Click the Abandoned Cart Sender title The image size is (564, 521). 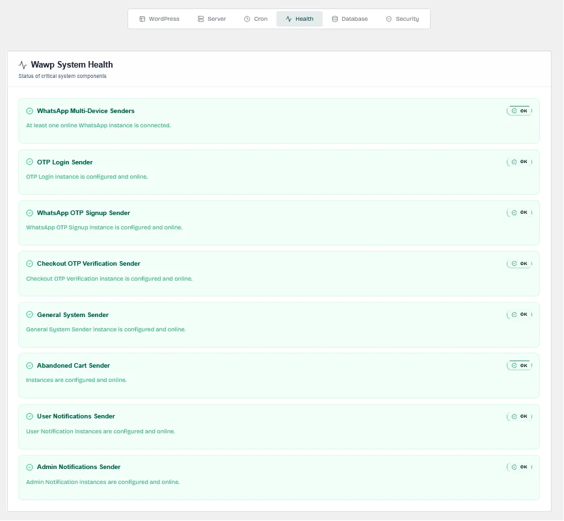[74, 366]
